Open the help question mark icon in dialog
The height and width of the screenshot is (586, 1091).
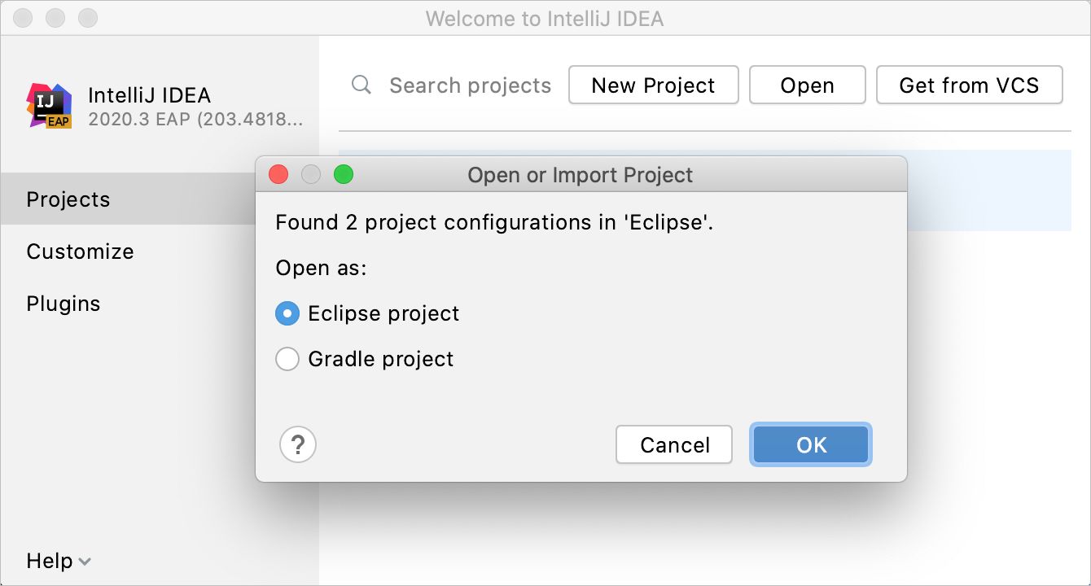tap(298, 444)
